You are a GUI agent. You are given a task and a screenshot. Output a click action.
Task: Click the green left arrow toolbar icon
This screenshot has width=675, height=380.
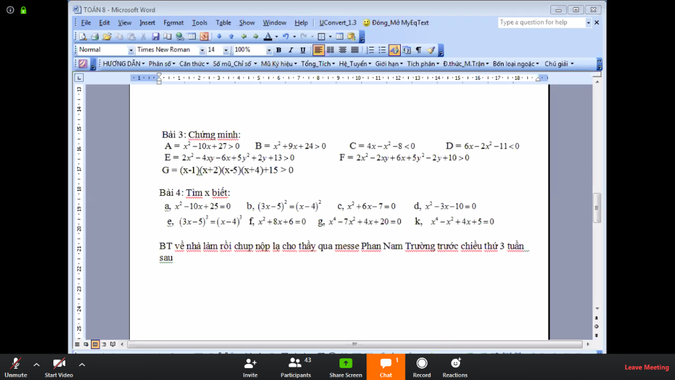pos(244,37)
